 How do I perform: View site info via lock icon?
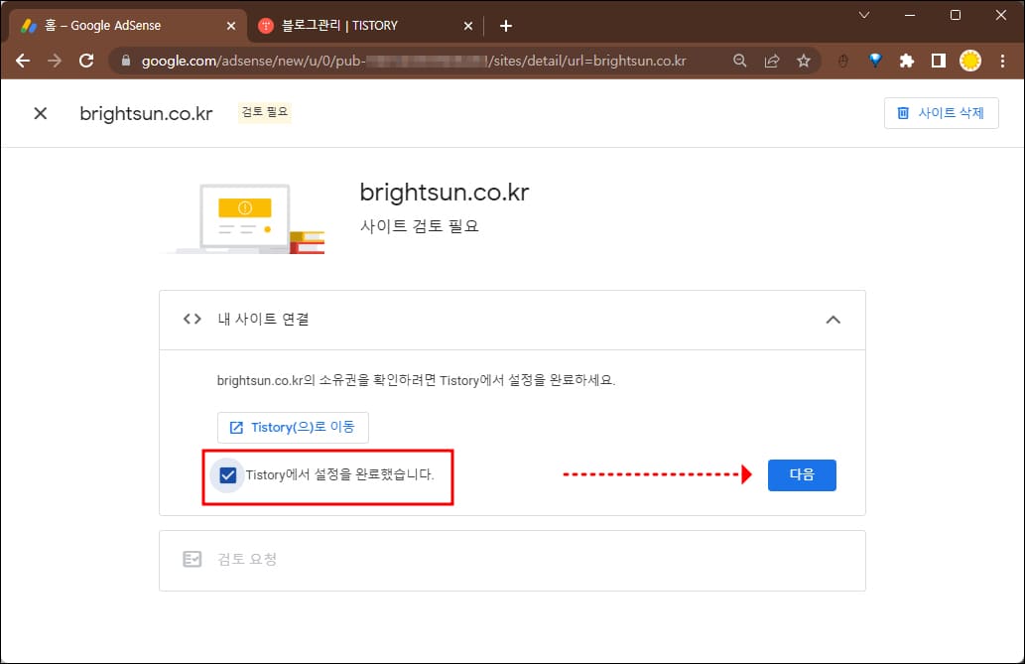126,61
